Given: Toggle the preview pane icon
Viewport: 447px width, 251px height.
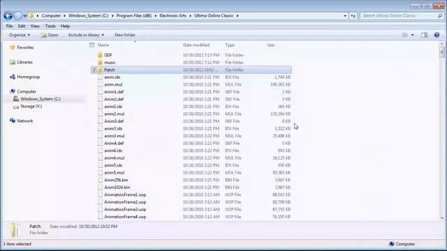Looking at the screenshot, I should tap(424, 35).
